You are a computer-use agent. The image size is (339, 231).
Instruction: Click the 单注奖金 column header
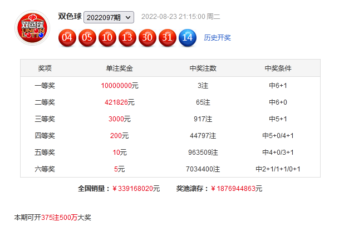pyautogui.click(x=119, y=68)
